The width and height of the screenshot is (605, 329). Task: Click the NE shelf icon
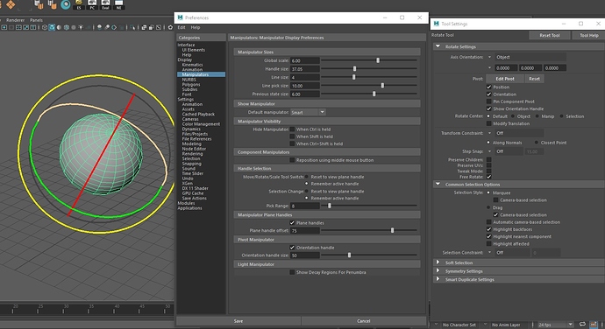(118, 4)
